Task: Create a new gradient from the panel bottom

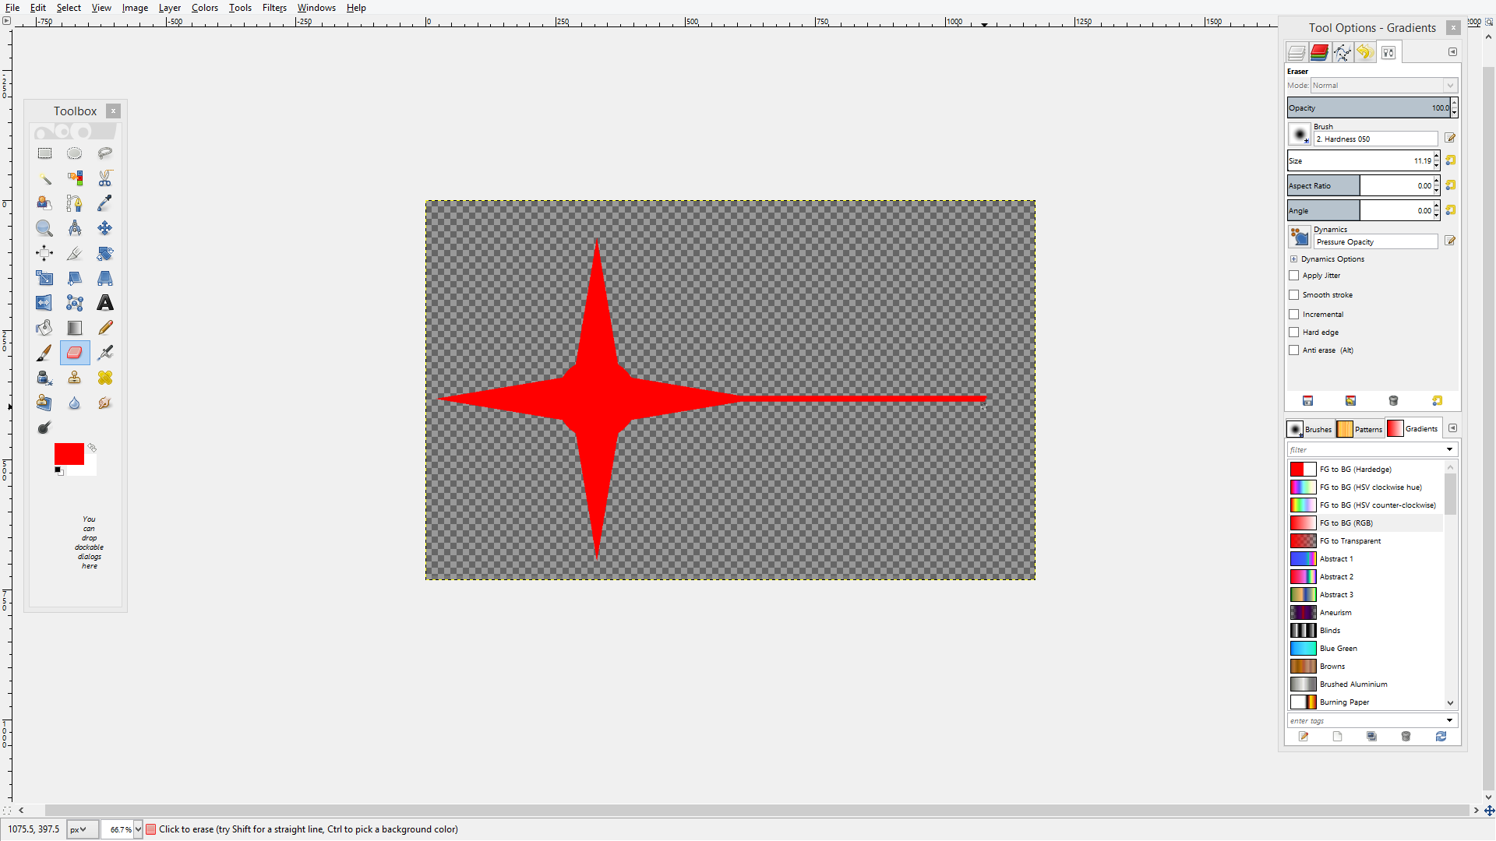Action: pos(1338,736)
